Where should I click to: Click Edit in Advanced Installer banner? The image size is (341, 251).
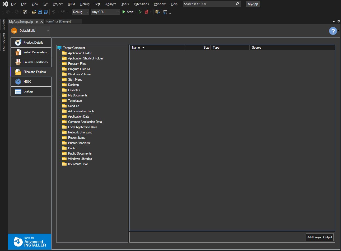click(x=30, y=242)
